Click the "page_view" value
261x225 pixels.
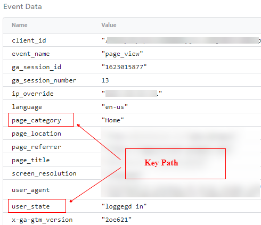click(122, 54)
